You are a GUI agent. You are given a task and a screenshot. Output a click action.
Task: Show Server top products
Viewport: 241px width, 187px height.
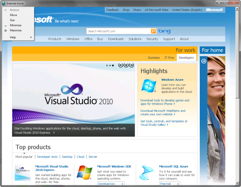tap(93, 157)
